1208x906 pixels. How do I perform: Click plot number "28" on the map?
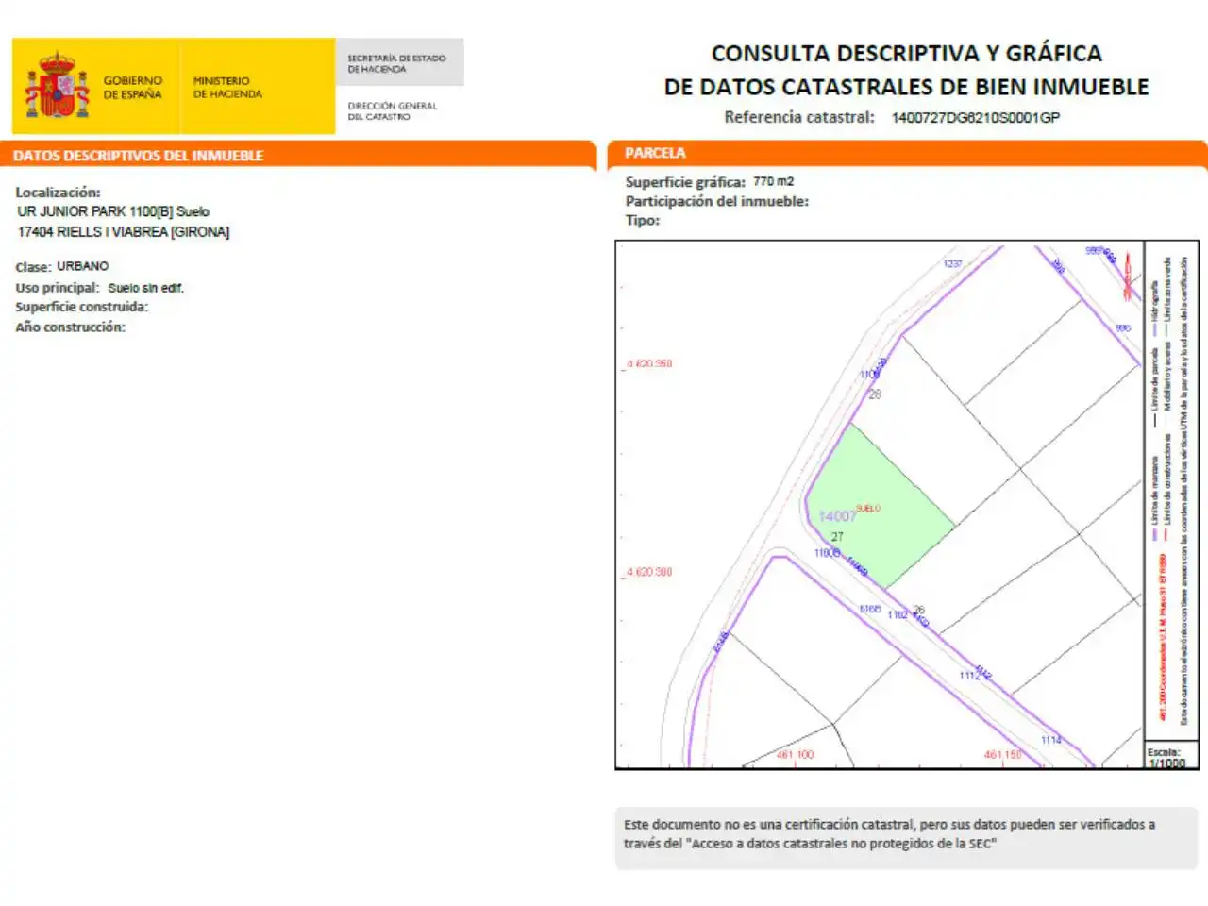(x=875, y=394)
